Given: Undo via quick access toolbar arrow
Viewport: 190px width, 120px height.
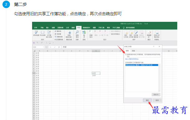Looking at the screenshot, I should (37, 43).
